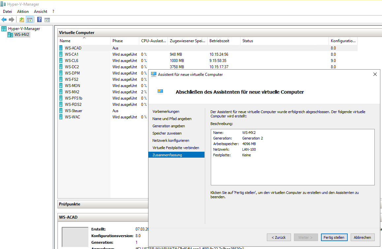Click the WS-RDS2 VM icon

point(61,105)
